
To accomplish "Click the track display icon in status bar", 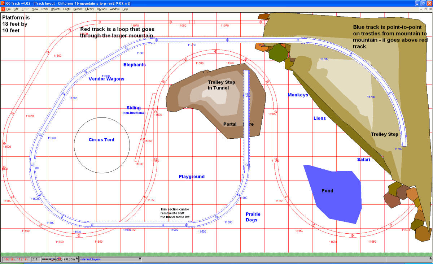I will click(x=45, y=259).
